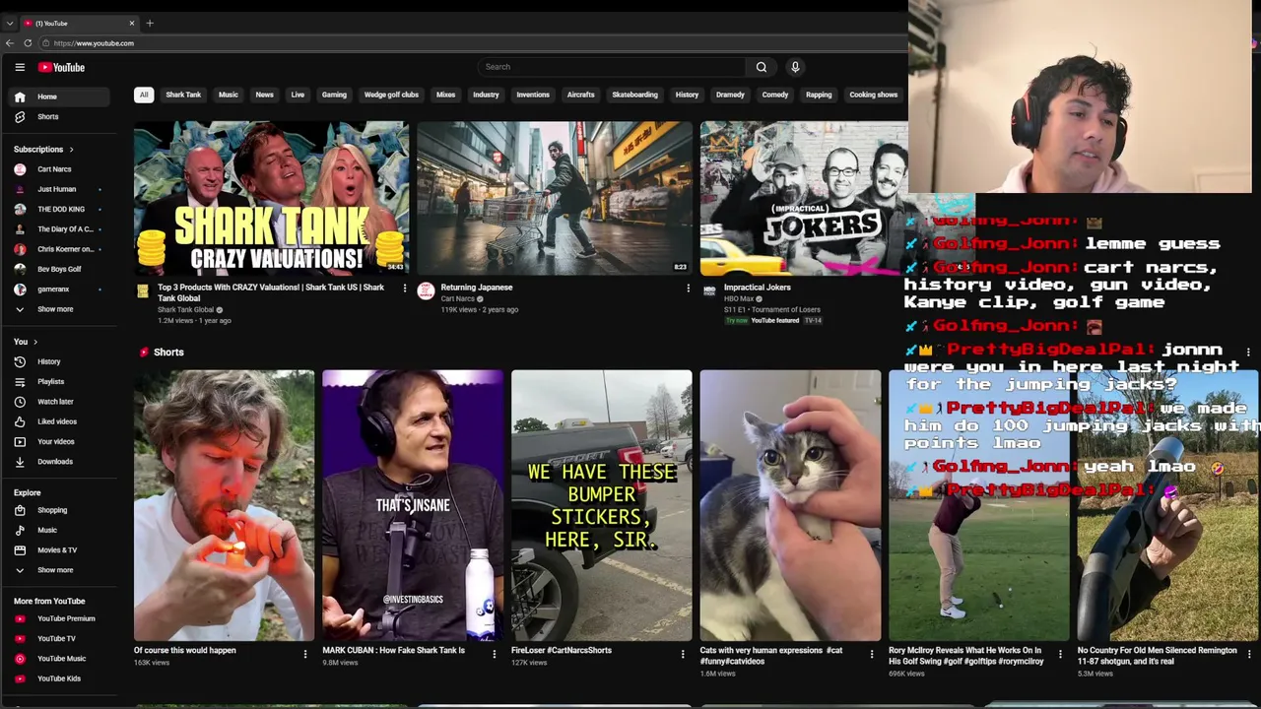Expand the Subscriptions section chevron
Viewport: 1261px width, 709px height.
(x=71, y=150)
